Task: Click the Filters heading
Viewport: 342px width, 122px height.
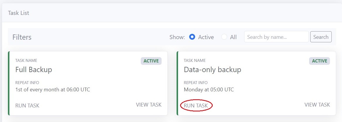Action: click(x=22, y=37)
